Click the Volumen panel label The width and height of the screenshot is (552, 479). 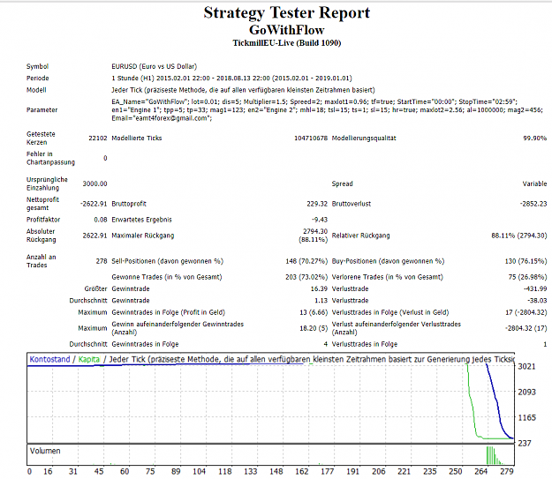pos(45,451)
